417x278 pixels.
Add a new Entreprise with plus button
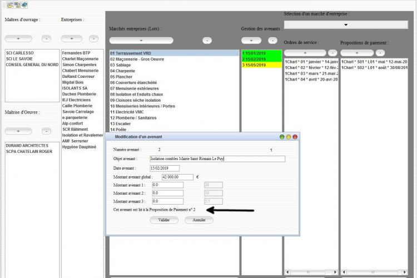click(x=72, y=38)
